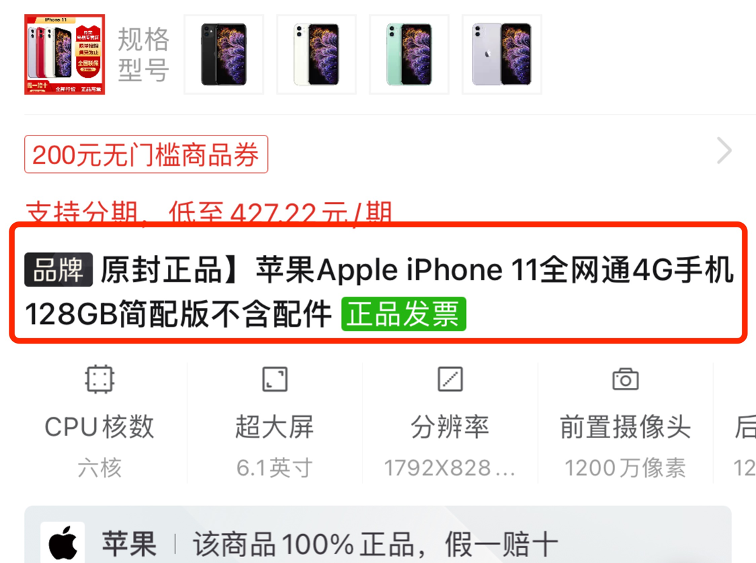Screen dimensions: 756x563
Task: Tap the black 品牌 badge in title
Action: (58, 270)
